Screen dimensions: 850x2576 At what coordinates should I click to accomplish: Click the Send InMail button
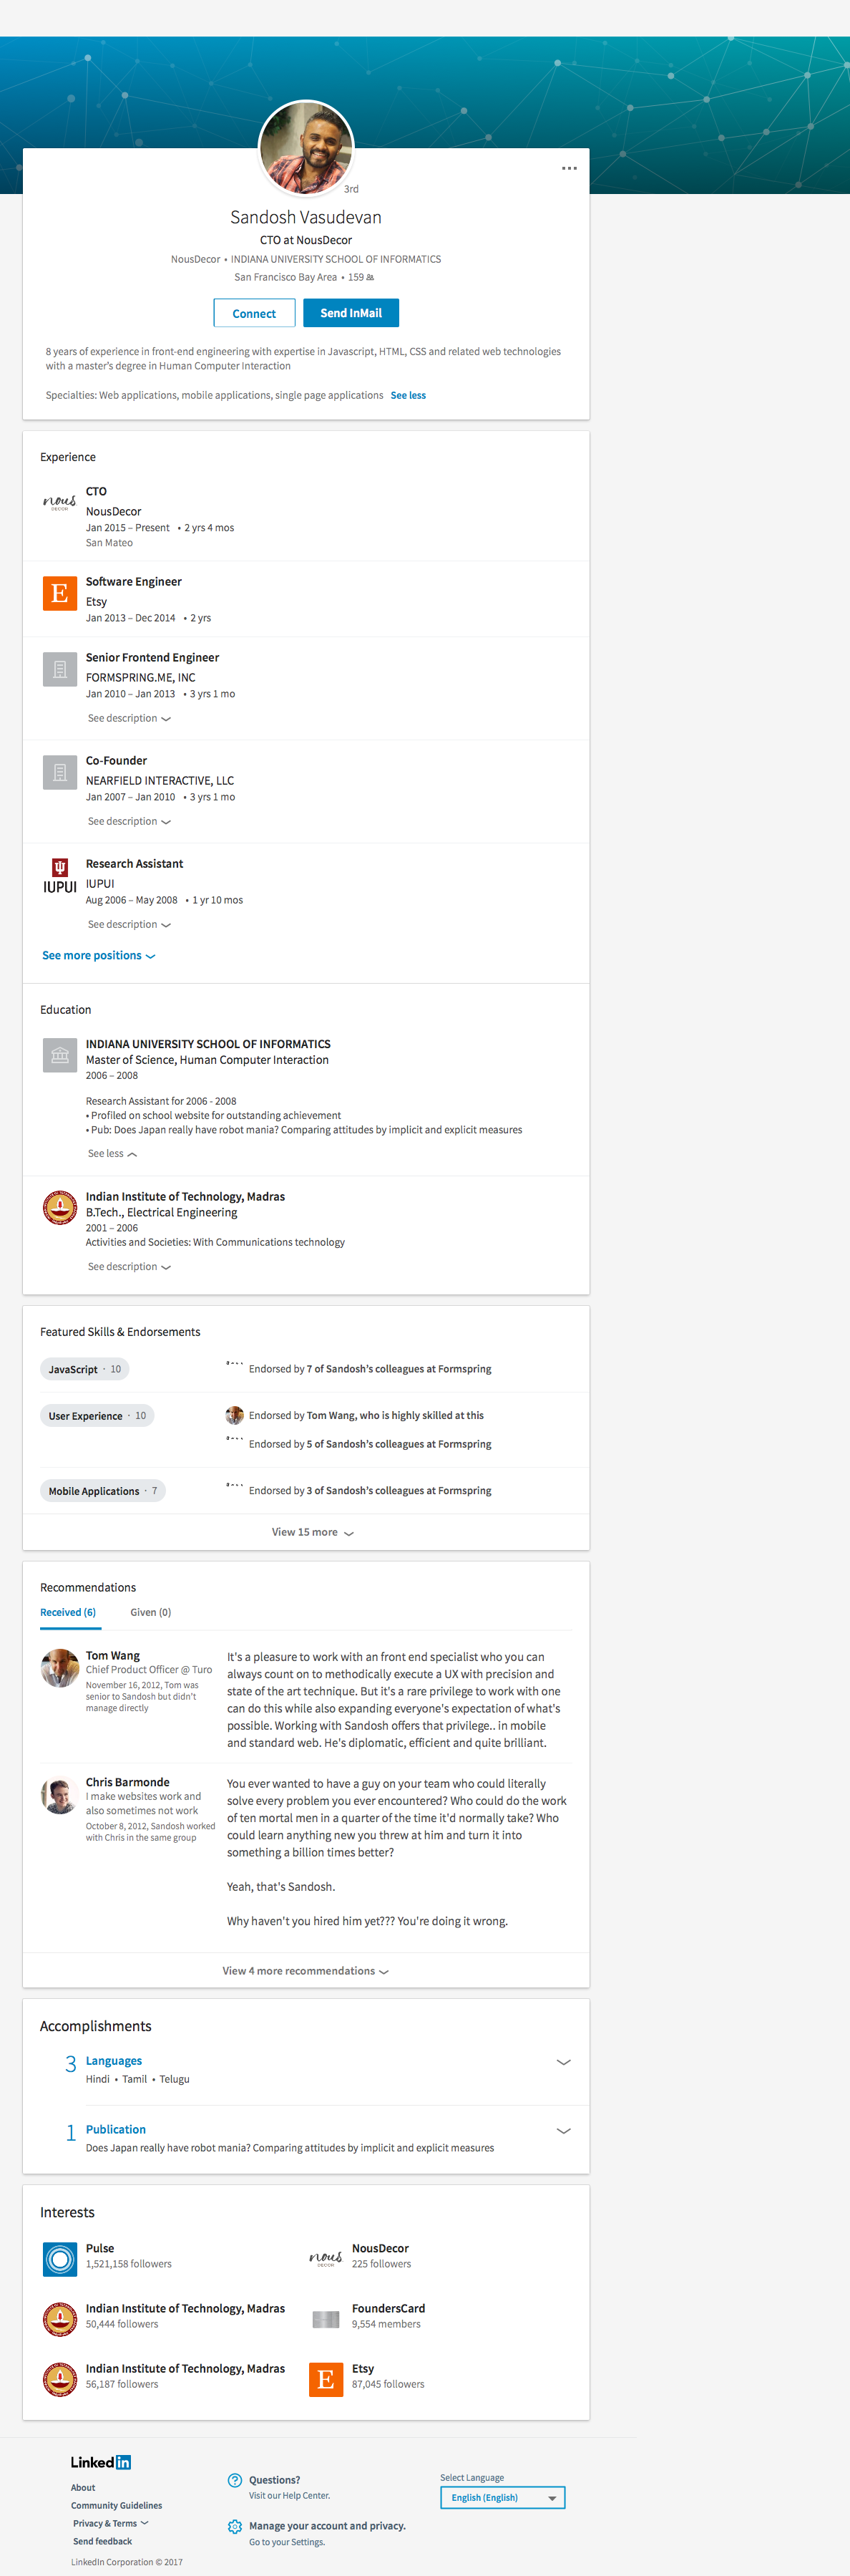pos(351,313)
